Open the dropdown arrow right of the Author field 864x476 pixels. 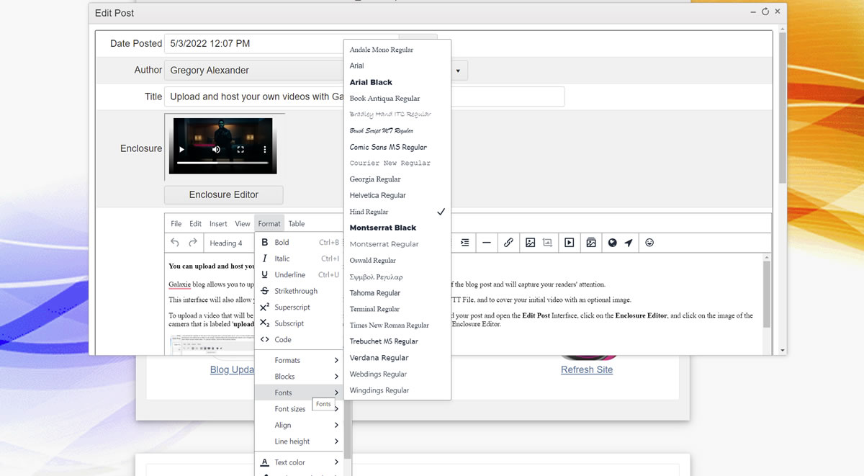(x=458, y=71)
